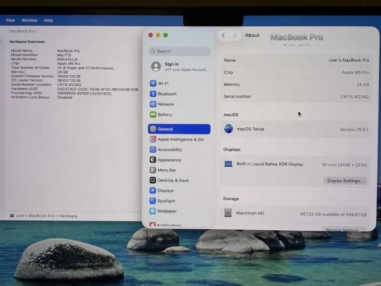Screen dimensions: 381x286
Task: Click the About title in toolbar
Action: tap(252, 35)
